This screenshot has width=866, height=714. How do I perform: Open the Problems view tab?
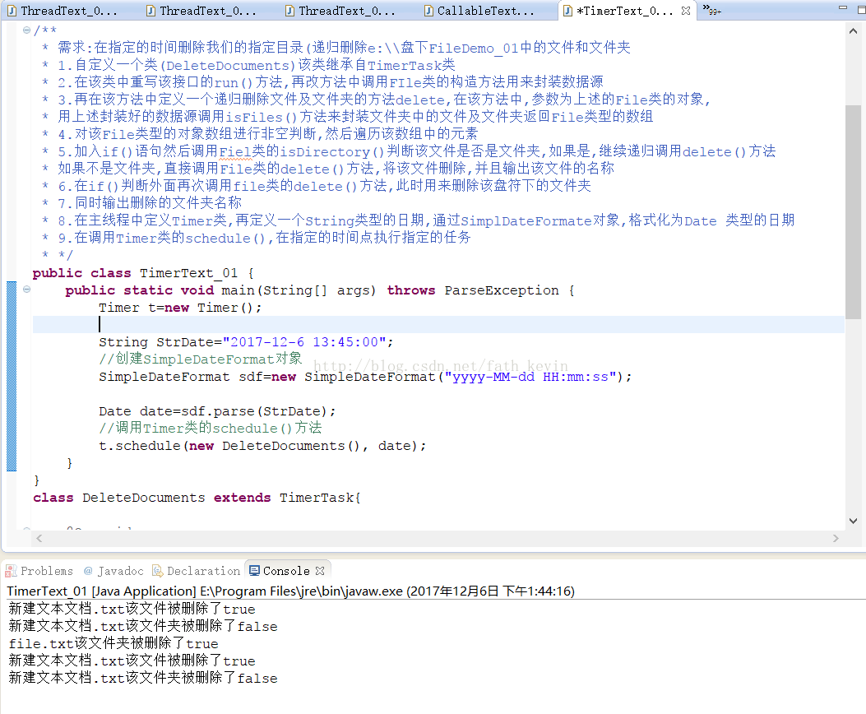coord(39,571)
